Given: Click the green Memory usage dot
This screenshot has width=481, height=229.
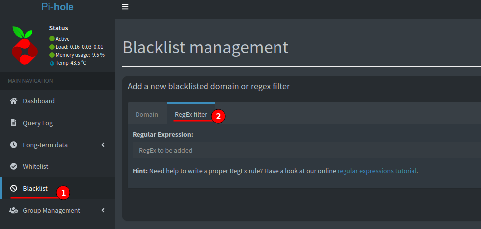Looking at the screenshot, I should [x=52, y=55].
